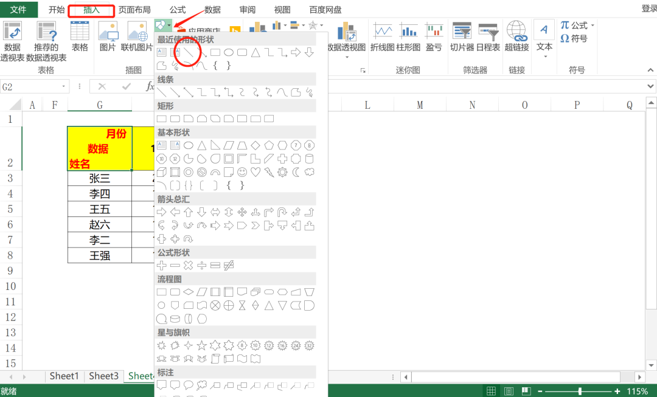Open the Shapes gallery button in ribbon
Image resolution: width=657 pixels, height=397 pixels.
(162, 26)
